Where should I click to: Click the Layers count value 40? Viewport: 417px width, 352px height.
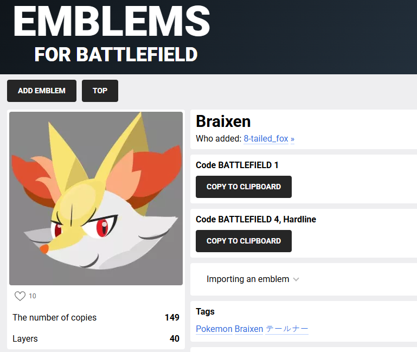174,338
